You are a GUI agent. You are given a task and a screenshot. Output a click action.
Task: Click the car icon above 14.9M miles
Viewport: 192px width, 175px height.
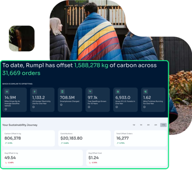(7, 92)
